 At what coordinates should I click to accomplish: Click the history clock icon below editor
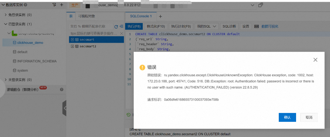pos(128,115)
